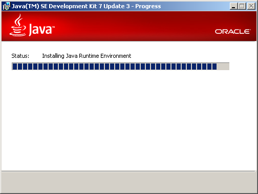Click the Installing Java Runtime Environment text
Screen dimensions: 258x194
pyautogui.click(x=87, y=56)
